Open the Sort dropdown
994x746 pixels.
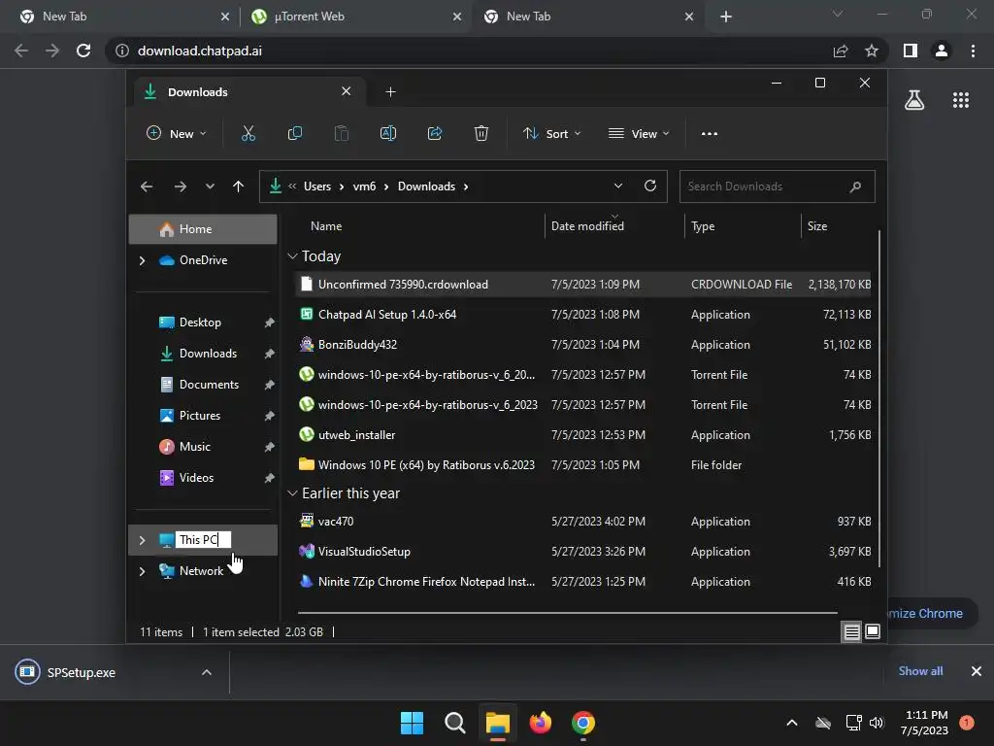551,133
